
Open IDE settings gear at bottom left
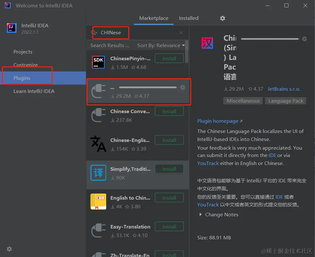(9, 249)
